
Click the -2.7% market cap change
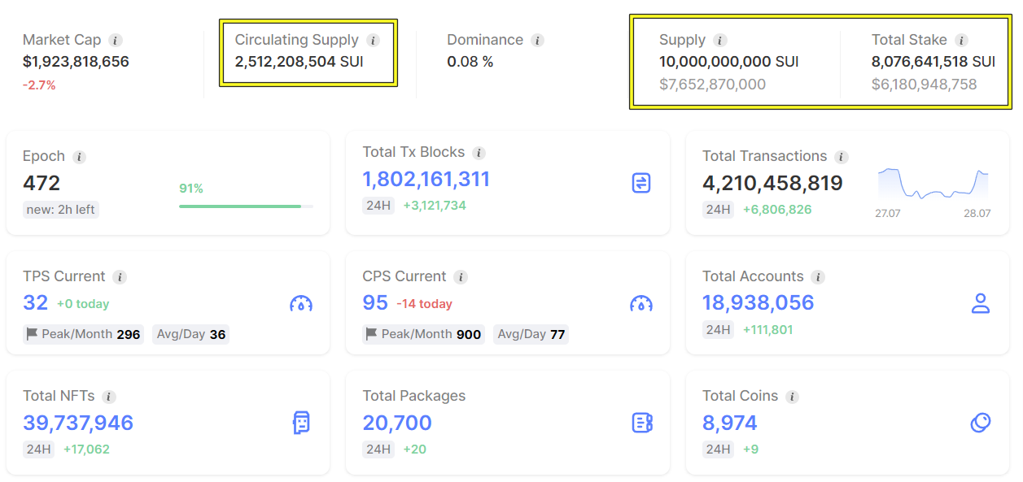point(39,85)
